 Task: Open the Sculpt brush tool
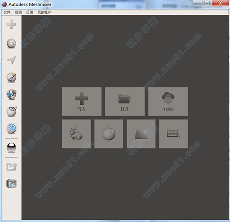point(12,77)
